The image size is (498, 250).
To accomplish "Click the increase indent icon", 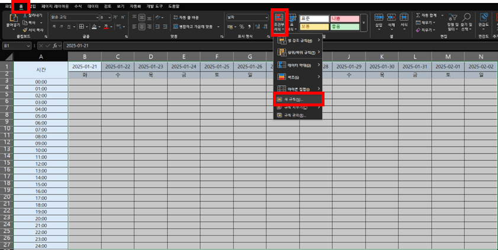I will tap(166, 27).
